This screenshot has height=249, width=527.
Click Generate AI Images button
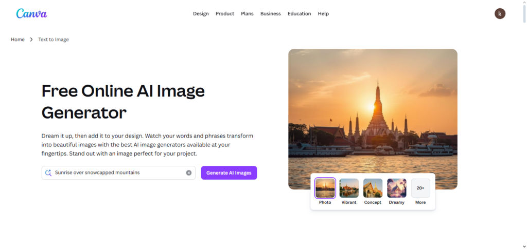click(x=229, y=173)
